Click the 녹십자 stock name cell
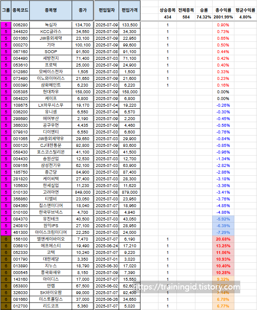Screen dimensions: 257x310 point(51,25)
